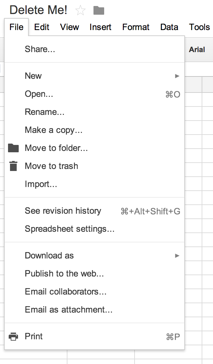This screenshot has width=213, height=364.
Task: Click the folder icon beside the title
Action: pyautogui.click(x=99, y=11)
